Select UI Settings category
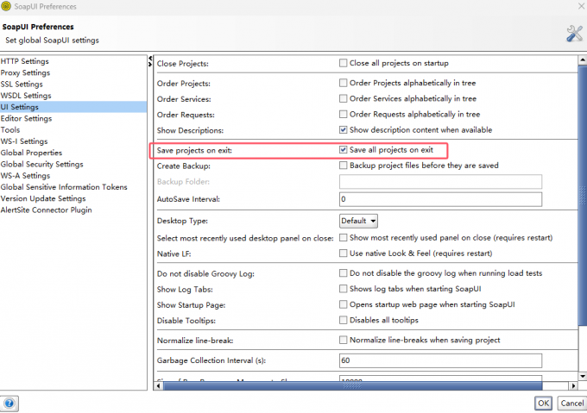This screenshot has width=587, height=413. [73, 107]
